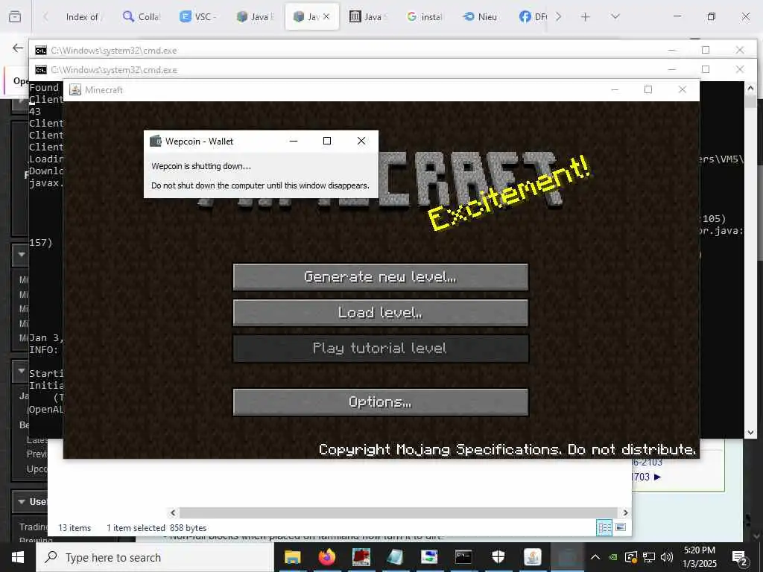Close the active Jav browser tab
Image resolution: width=763 pixels, height=572 pixels.
pos(326,16)
